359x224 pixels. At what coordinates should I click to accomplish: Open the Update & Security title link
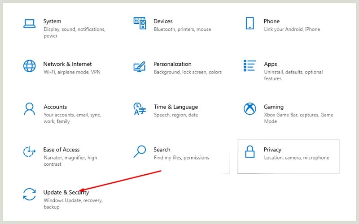click(66, 192)
